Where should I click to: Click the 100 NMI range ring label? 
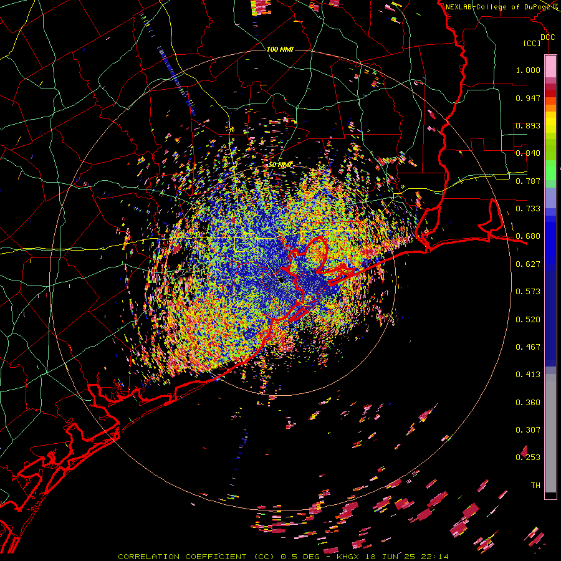[x=280, y=49]
